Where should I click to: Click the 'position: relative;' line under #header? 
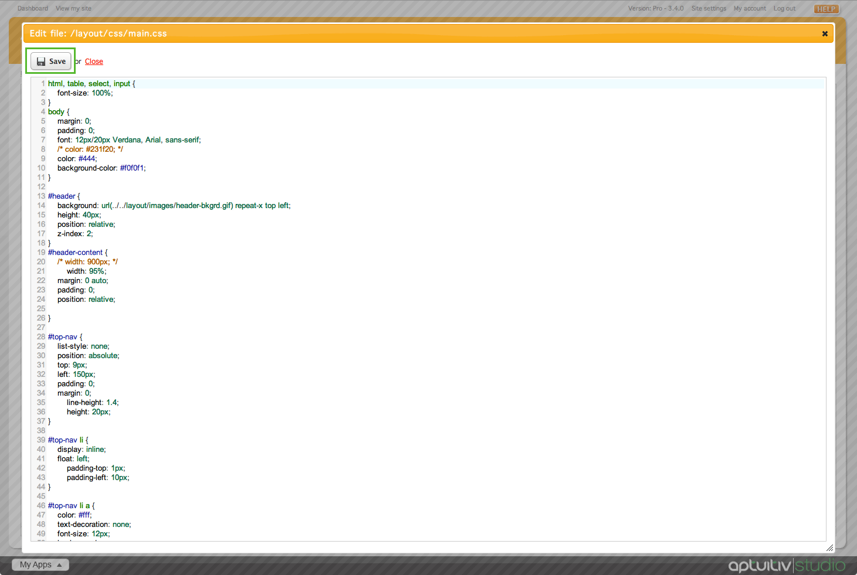click(x=86, y=224)
